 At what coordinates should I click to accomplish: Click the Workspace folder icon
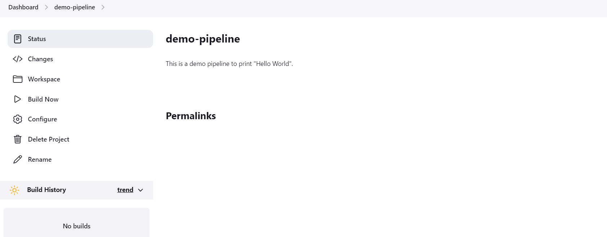18,79
